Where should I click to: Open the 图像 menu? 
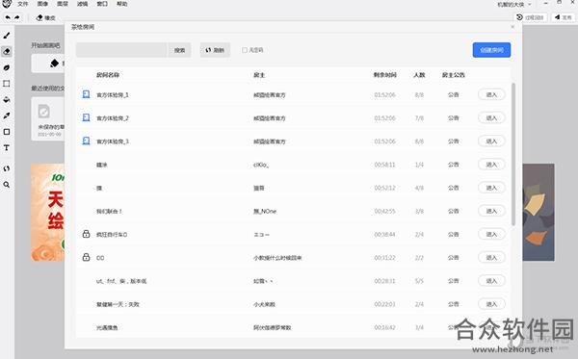[x=42, y=4]
